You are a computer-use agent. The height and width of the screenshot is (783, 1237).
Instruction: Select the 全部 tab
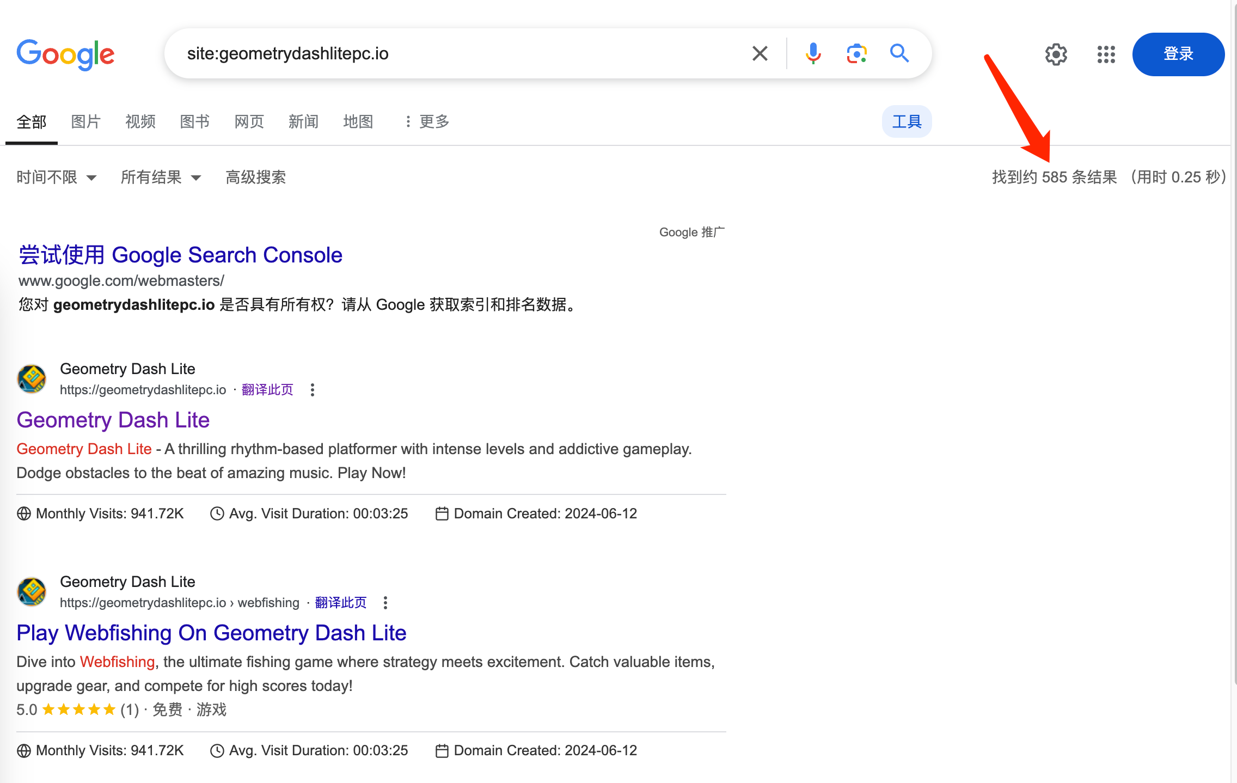click(x=32, y=121)
